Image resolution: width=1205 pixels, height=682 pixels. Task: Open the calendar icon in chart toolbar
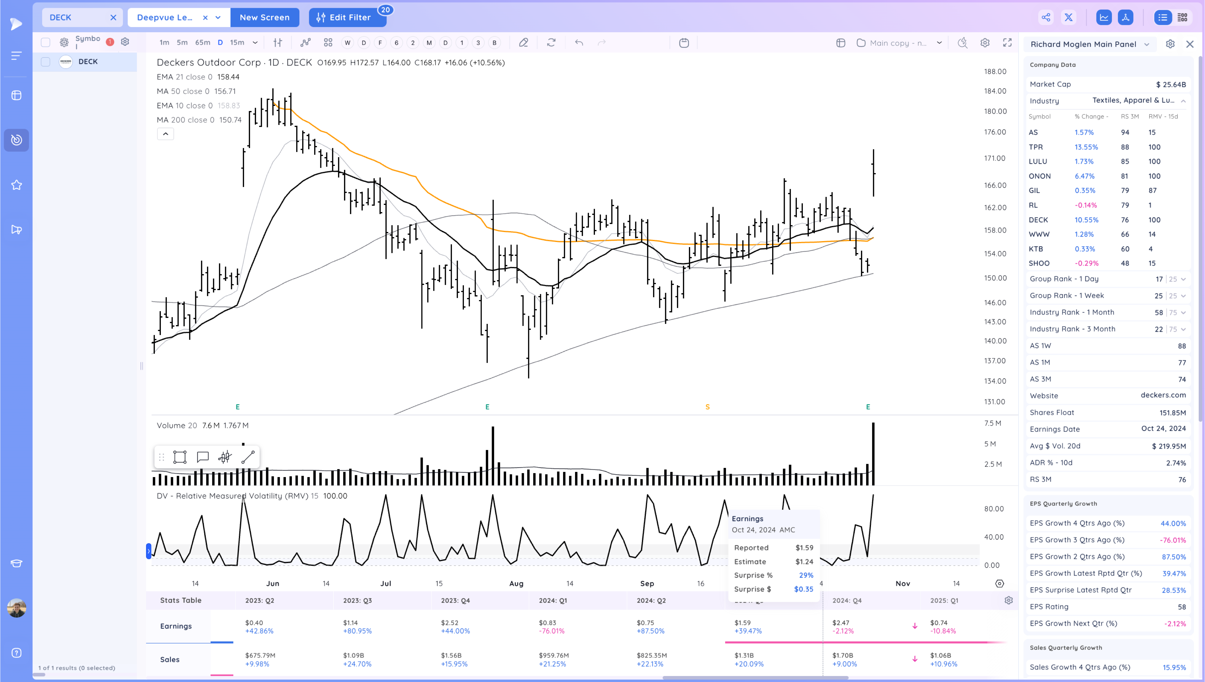click(x=684, y=43)
